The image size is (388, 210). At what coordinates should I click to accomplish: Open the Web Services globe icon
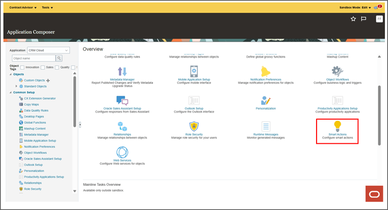click(x=122, y=152)
